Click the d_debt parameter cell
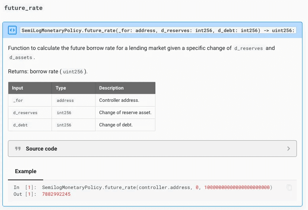 (x=21, y=125)
